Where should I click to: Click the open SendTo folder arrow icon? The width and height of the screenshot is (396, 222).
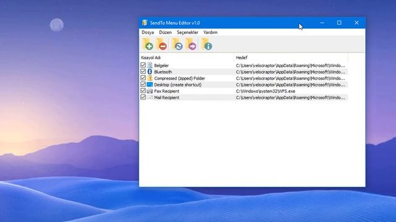click(x=191, y=44)
